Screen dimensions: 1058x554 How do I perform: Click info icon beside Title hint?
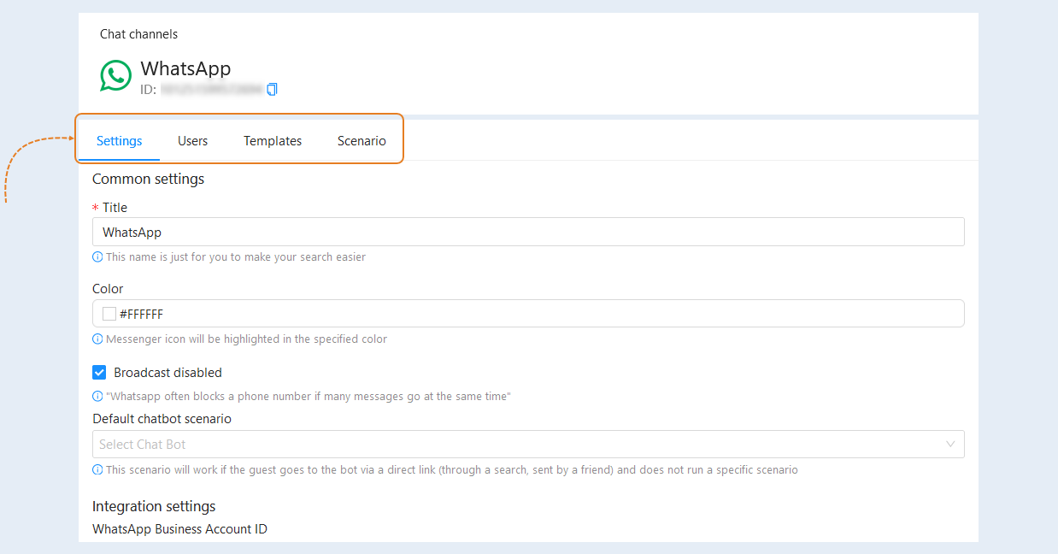point(97,256)
